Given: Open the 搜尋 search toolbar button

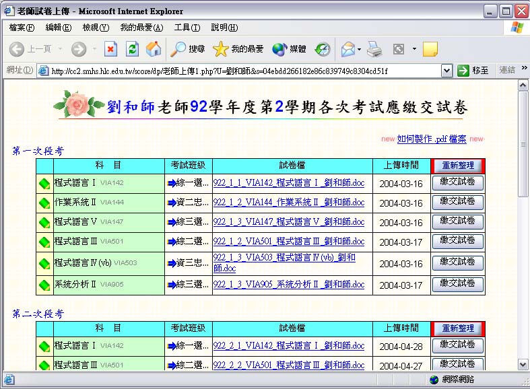Looking at the screenshot, I should coord(188,48).
